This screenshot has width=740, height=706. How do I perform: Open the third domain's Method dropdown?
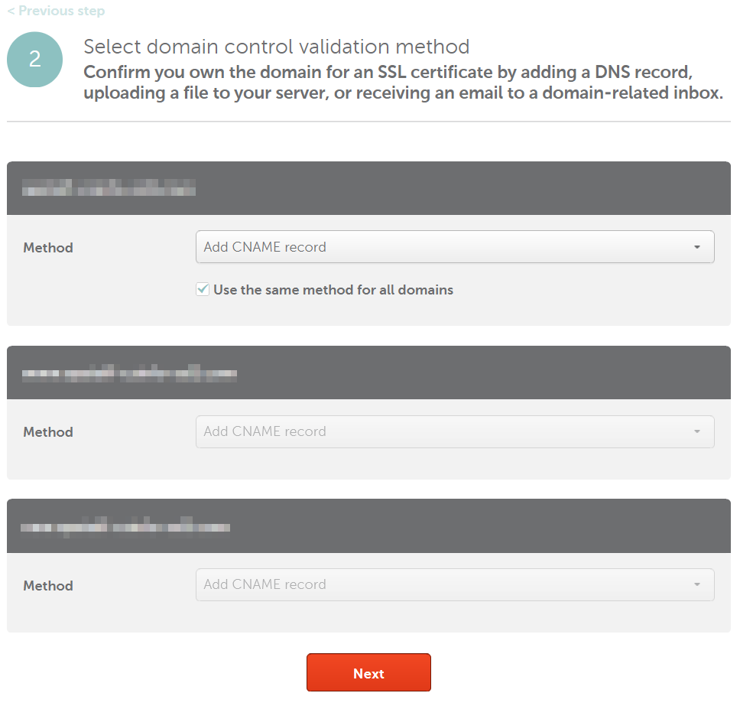tap(455, 584)
